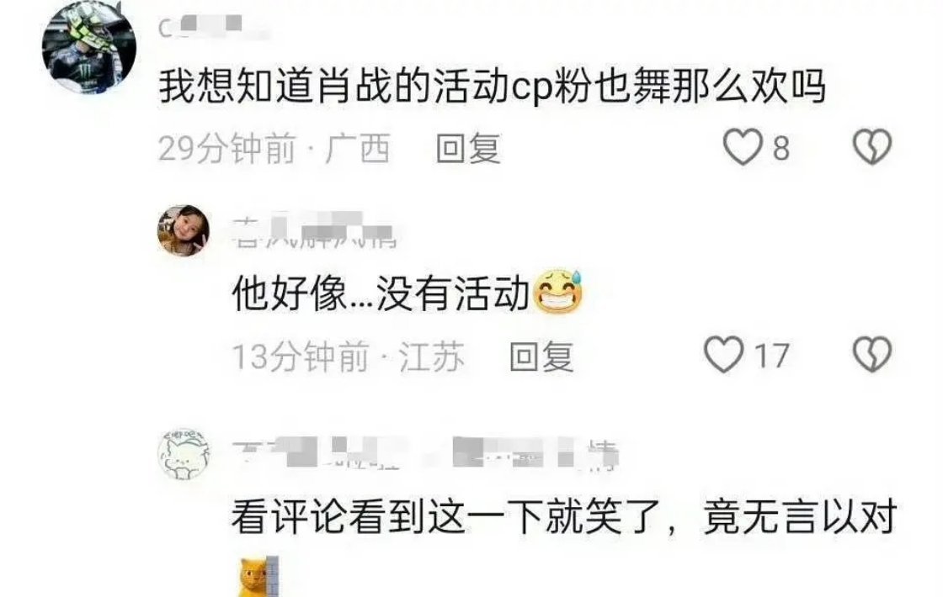This screenshot has height=597, width=943.
Task: Open the blurred username beside cat avatar
Action: click(425, 454)
